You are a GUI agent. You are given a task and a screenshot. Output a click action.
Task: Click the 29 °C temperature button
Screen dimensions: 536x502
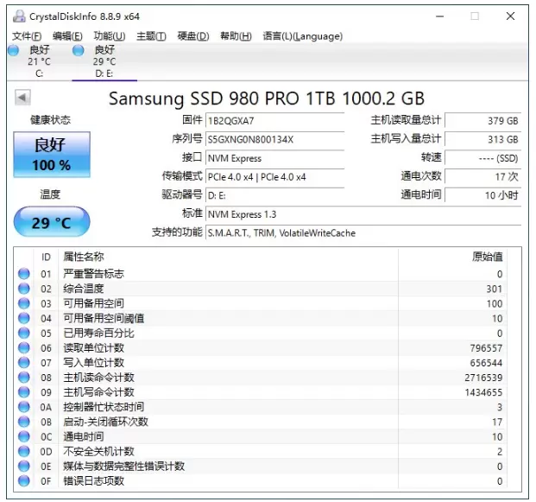pyautogui.click(x=51, y=223)
